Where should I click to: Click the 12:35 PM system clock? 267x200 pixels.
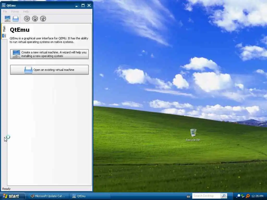pos(257,196)
